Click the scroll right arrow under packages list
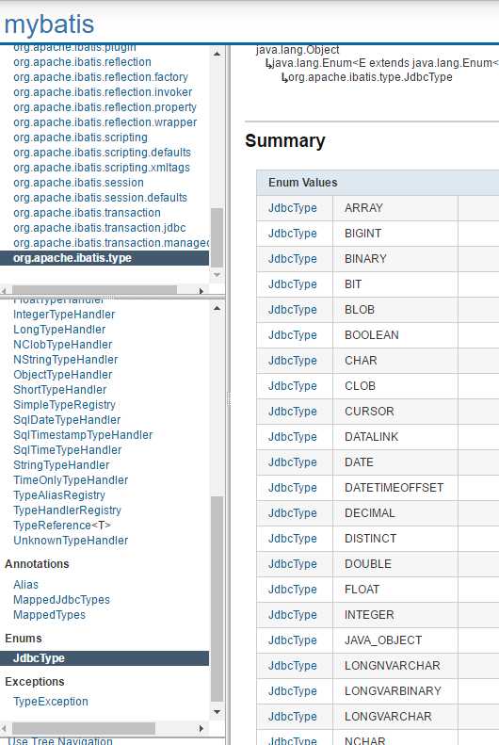This screenshot has height=745, width=499. (x=201, y=290)
